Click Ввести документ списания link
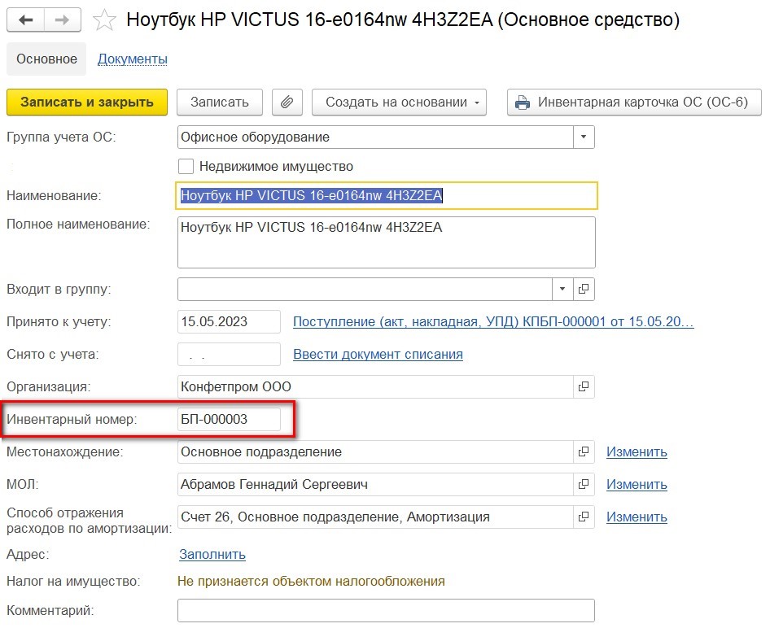 [x=378, y=354]
